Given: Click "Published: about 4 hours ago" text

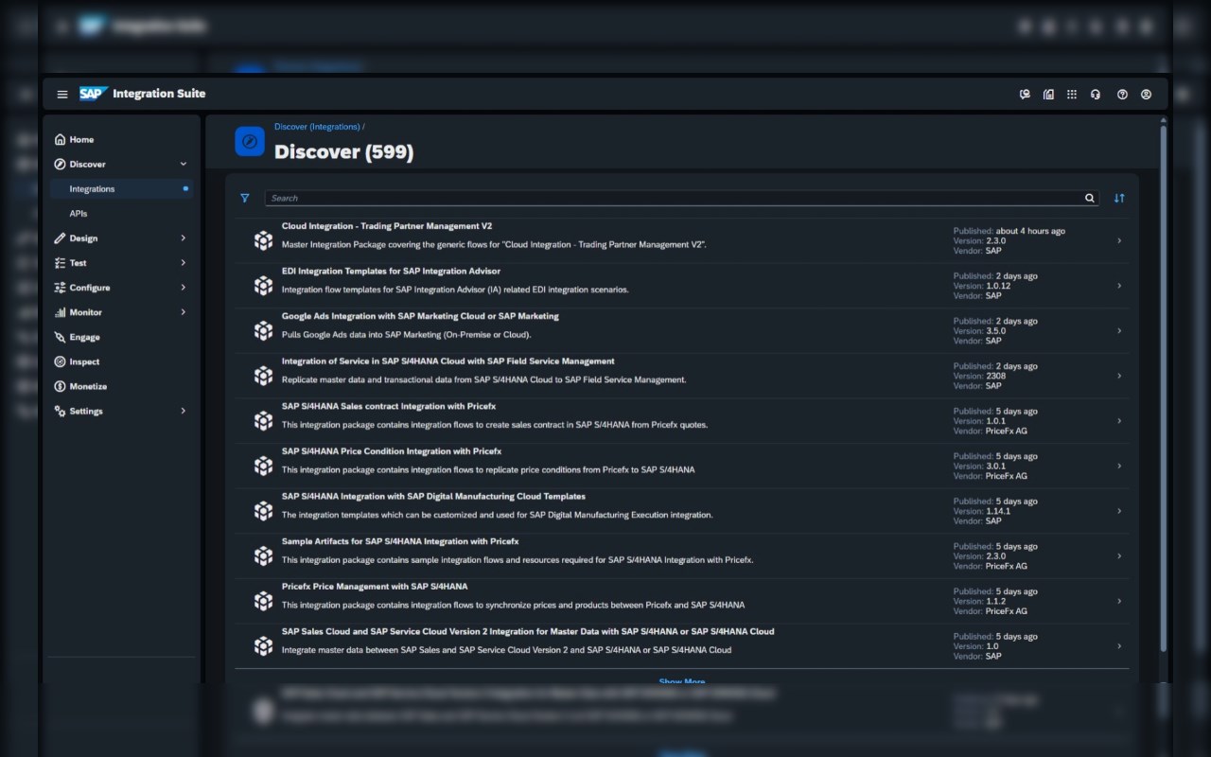Looking at the screenshot, I should [x=1009, y=231].
